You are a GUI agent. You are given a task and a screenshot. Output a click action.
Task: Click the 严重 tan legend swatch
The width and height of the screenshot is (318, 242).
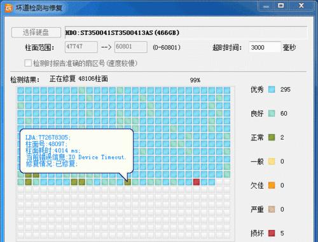coord(272,209)
